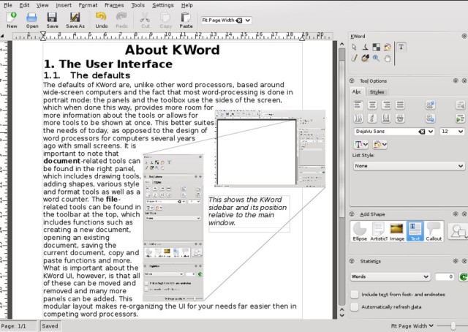Click the New document toolbar icon
The image size is (468, 332).
click(12, 20)
